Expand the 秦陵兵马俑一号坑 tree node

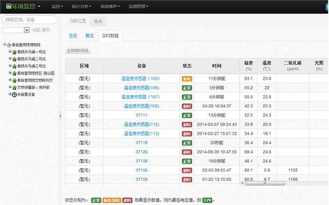pos(10,51)
